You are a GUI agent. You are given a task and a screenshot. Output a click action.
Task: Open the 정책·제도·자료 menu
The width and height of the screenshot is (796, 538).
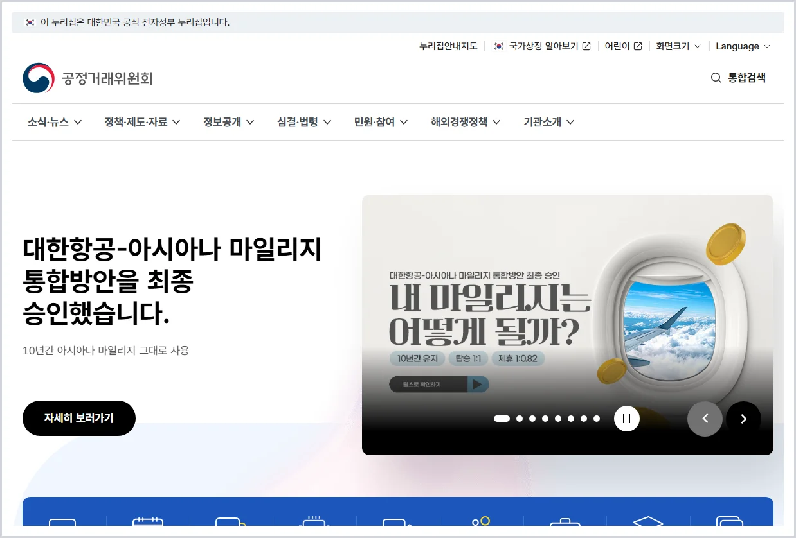(x=143, y=122)
